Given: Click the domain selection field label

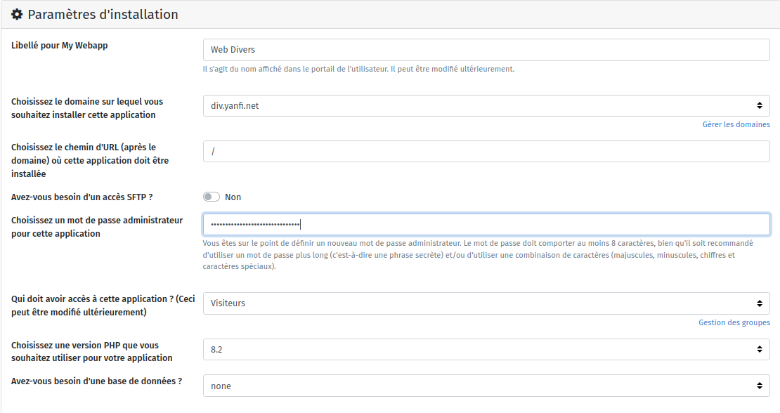Looking at the screenshot, I should point(87,108).
